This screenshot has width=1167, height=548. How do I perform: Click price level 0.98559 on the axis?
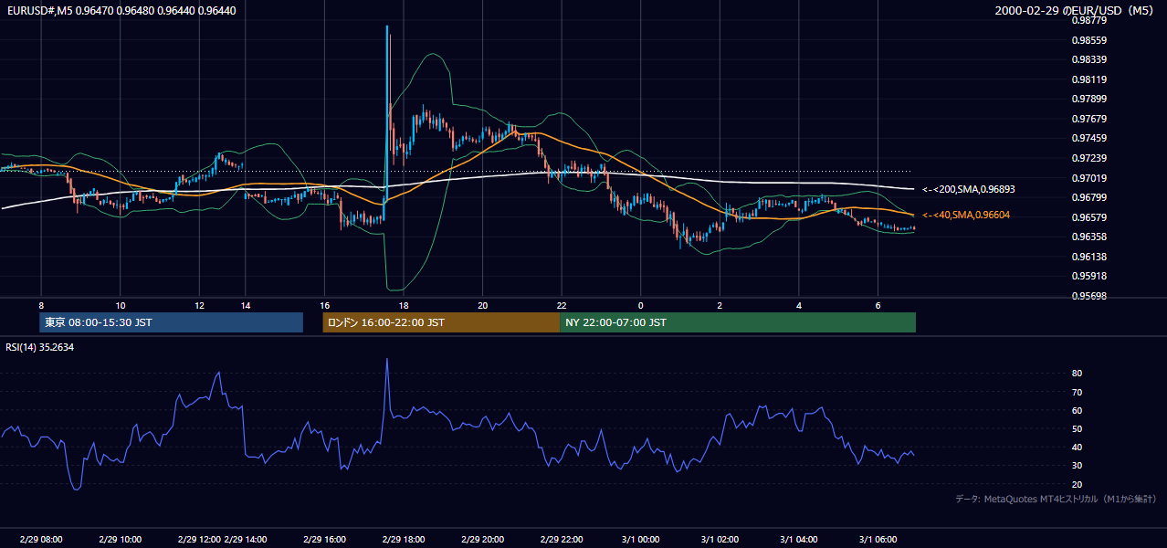pos(1088,40)
